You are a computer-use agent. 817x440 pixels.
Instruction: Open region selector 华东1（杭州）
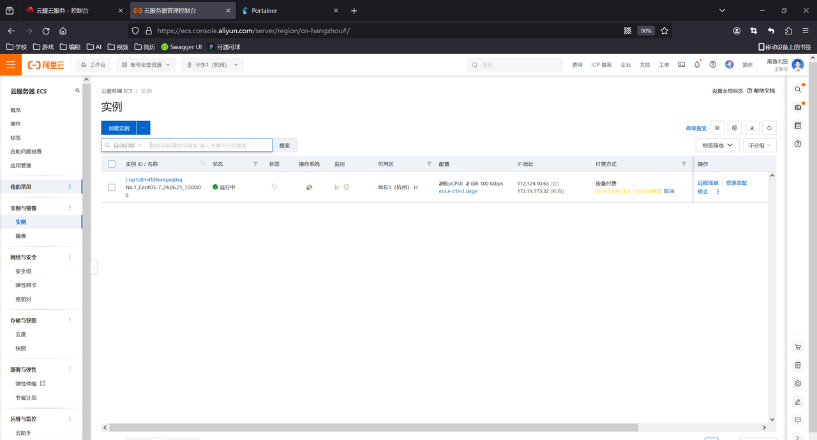click(x=213, y=64)
